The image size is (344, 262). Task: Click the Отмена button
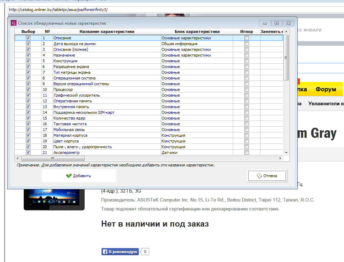(267, 176)
